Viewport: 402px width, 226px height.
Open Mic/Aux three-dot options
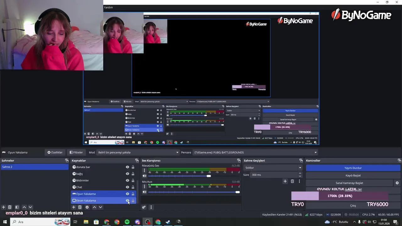[144, 186]
